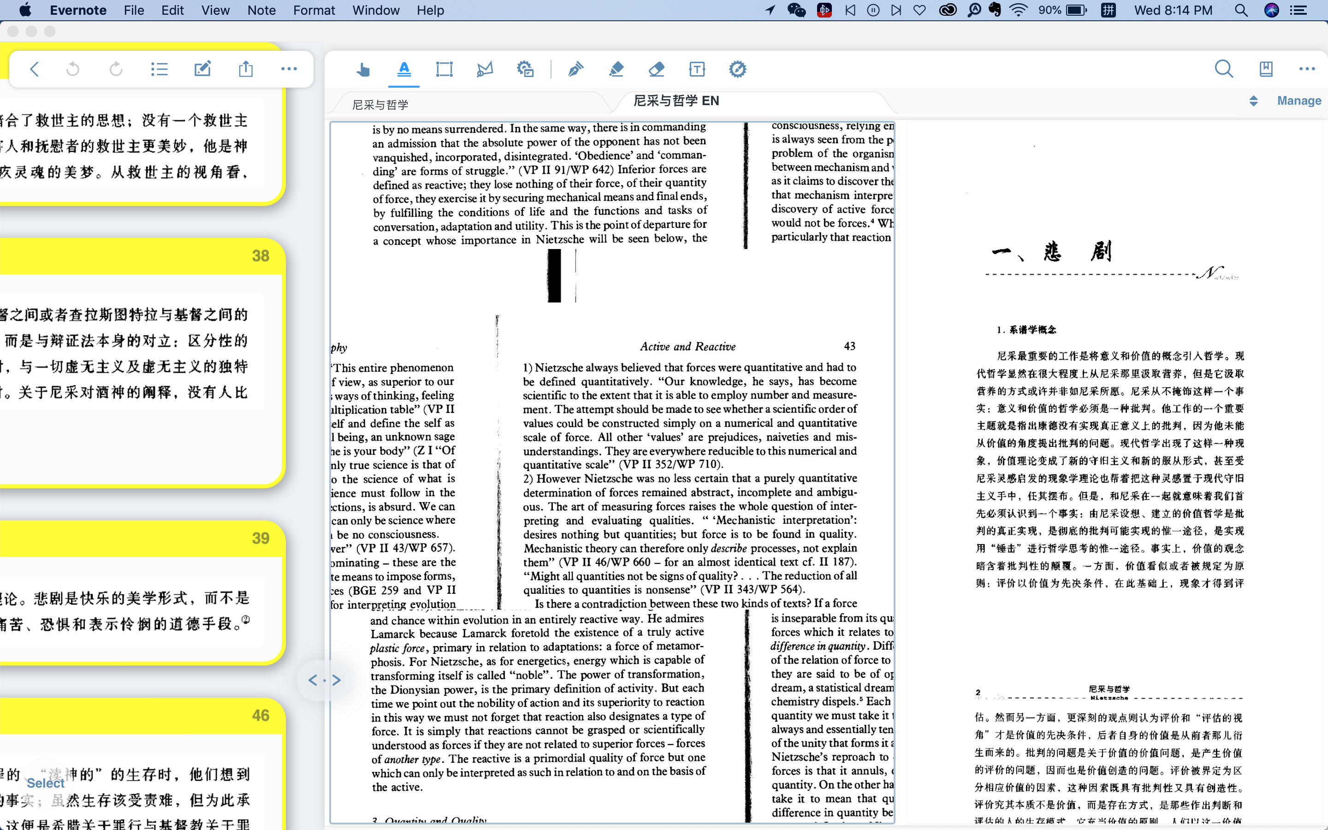Open the Edit menu
Image resolution: width=1328 pixels, height=830 pixels.
coord(172,11)
